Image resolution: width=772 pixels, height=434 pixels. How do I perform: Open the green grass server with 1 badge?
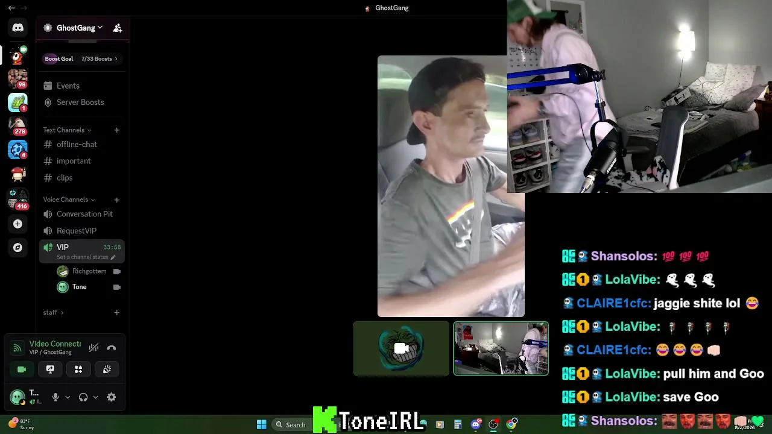(17, 102)
